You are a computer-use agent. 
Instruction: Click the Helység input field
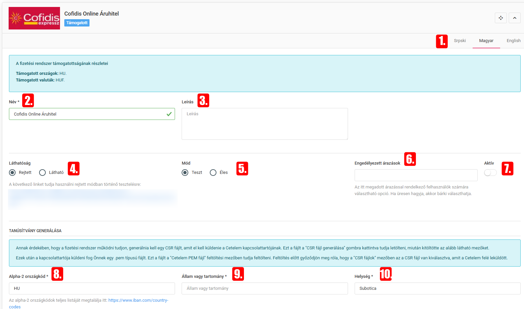coord(437,288)
